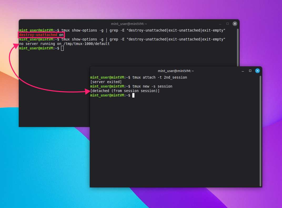282x208 pixels.
Task: Click the background terminal's vertical scrollbar
Action: point(238,47)
